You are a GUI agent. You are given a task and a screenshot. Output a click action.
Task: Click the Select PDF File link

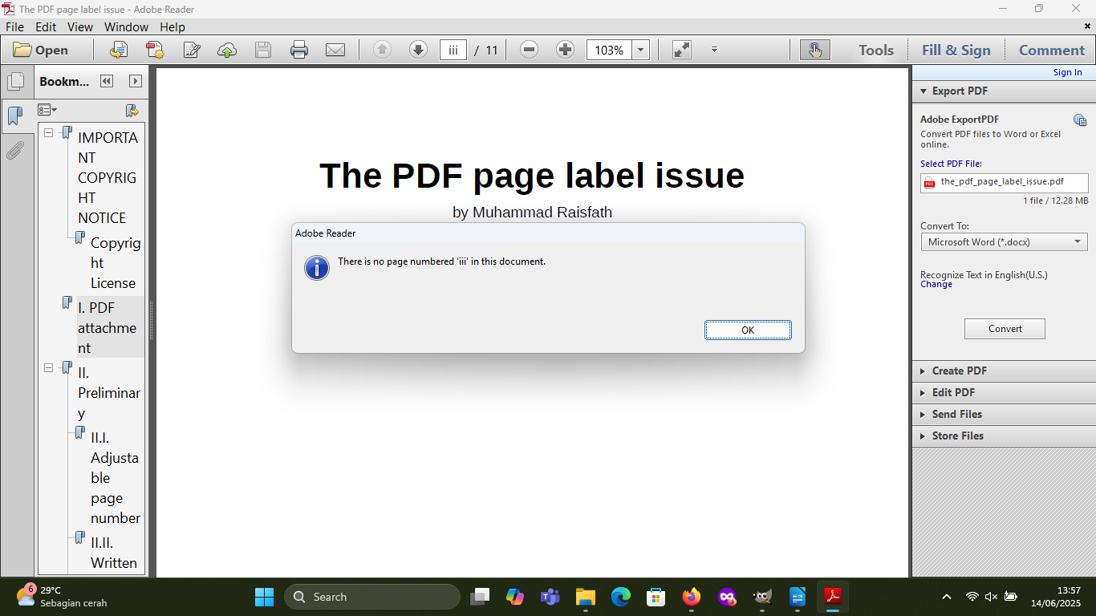951,164
